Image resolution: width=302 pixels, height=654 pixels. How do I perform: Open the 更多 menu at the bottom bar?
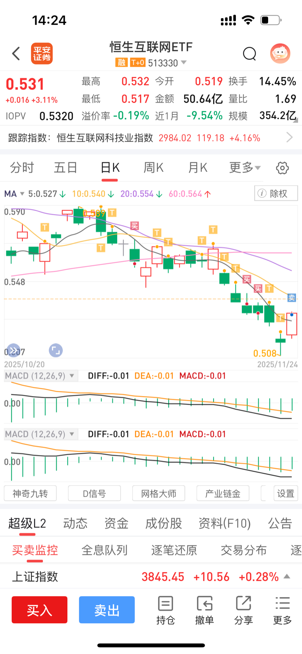(282, 610)
